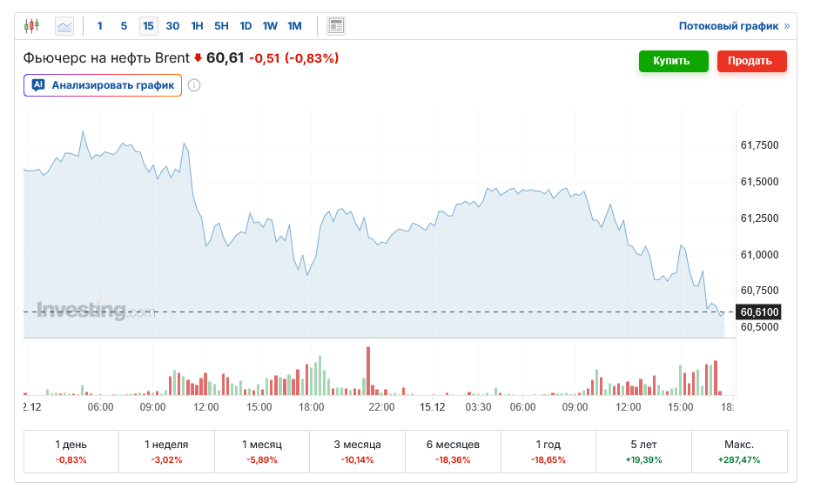Set chart interval to 1D
814x489 pixels.
(246, 26)
